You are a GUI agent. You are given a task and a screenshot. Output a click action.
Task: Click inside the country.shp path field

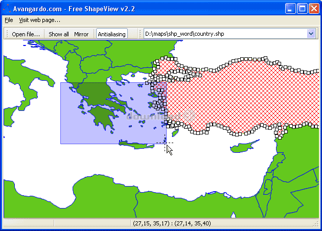point(225,34)
